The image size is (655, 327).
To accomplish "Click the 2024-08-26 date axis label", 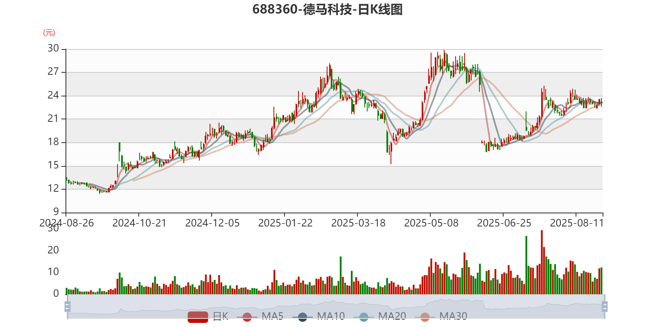I will click(66, 223).
